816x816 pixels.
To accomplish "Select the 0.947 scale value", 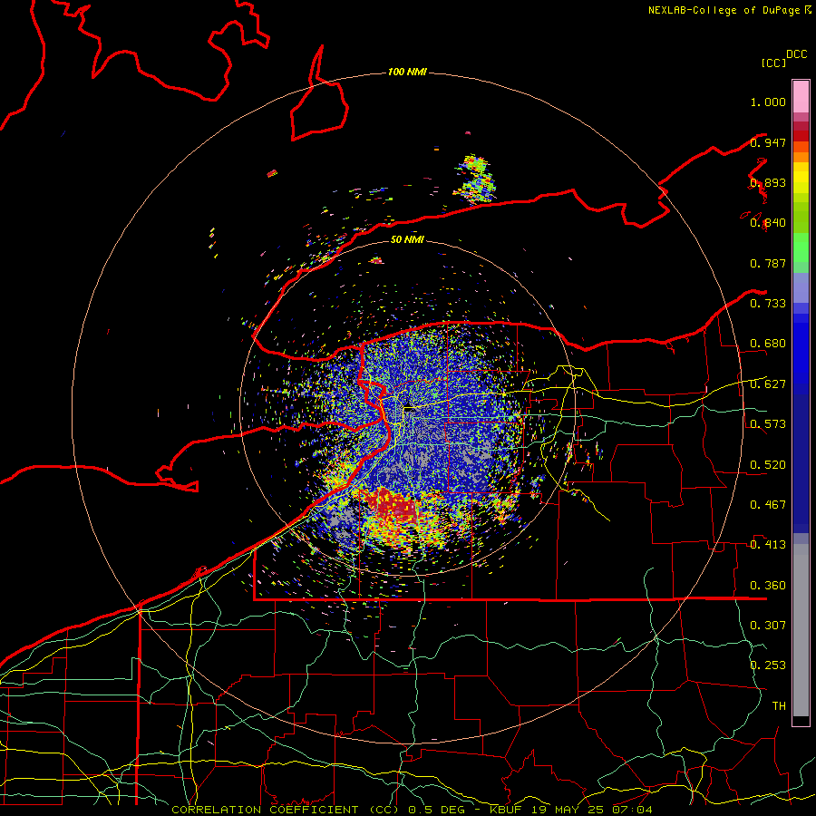I will tap(768, 142).
